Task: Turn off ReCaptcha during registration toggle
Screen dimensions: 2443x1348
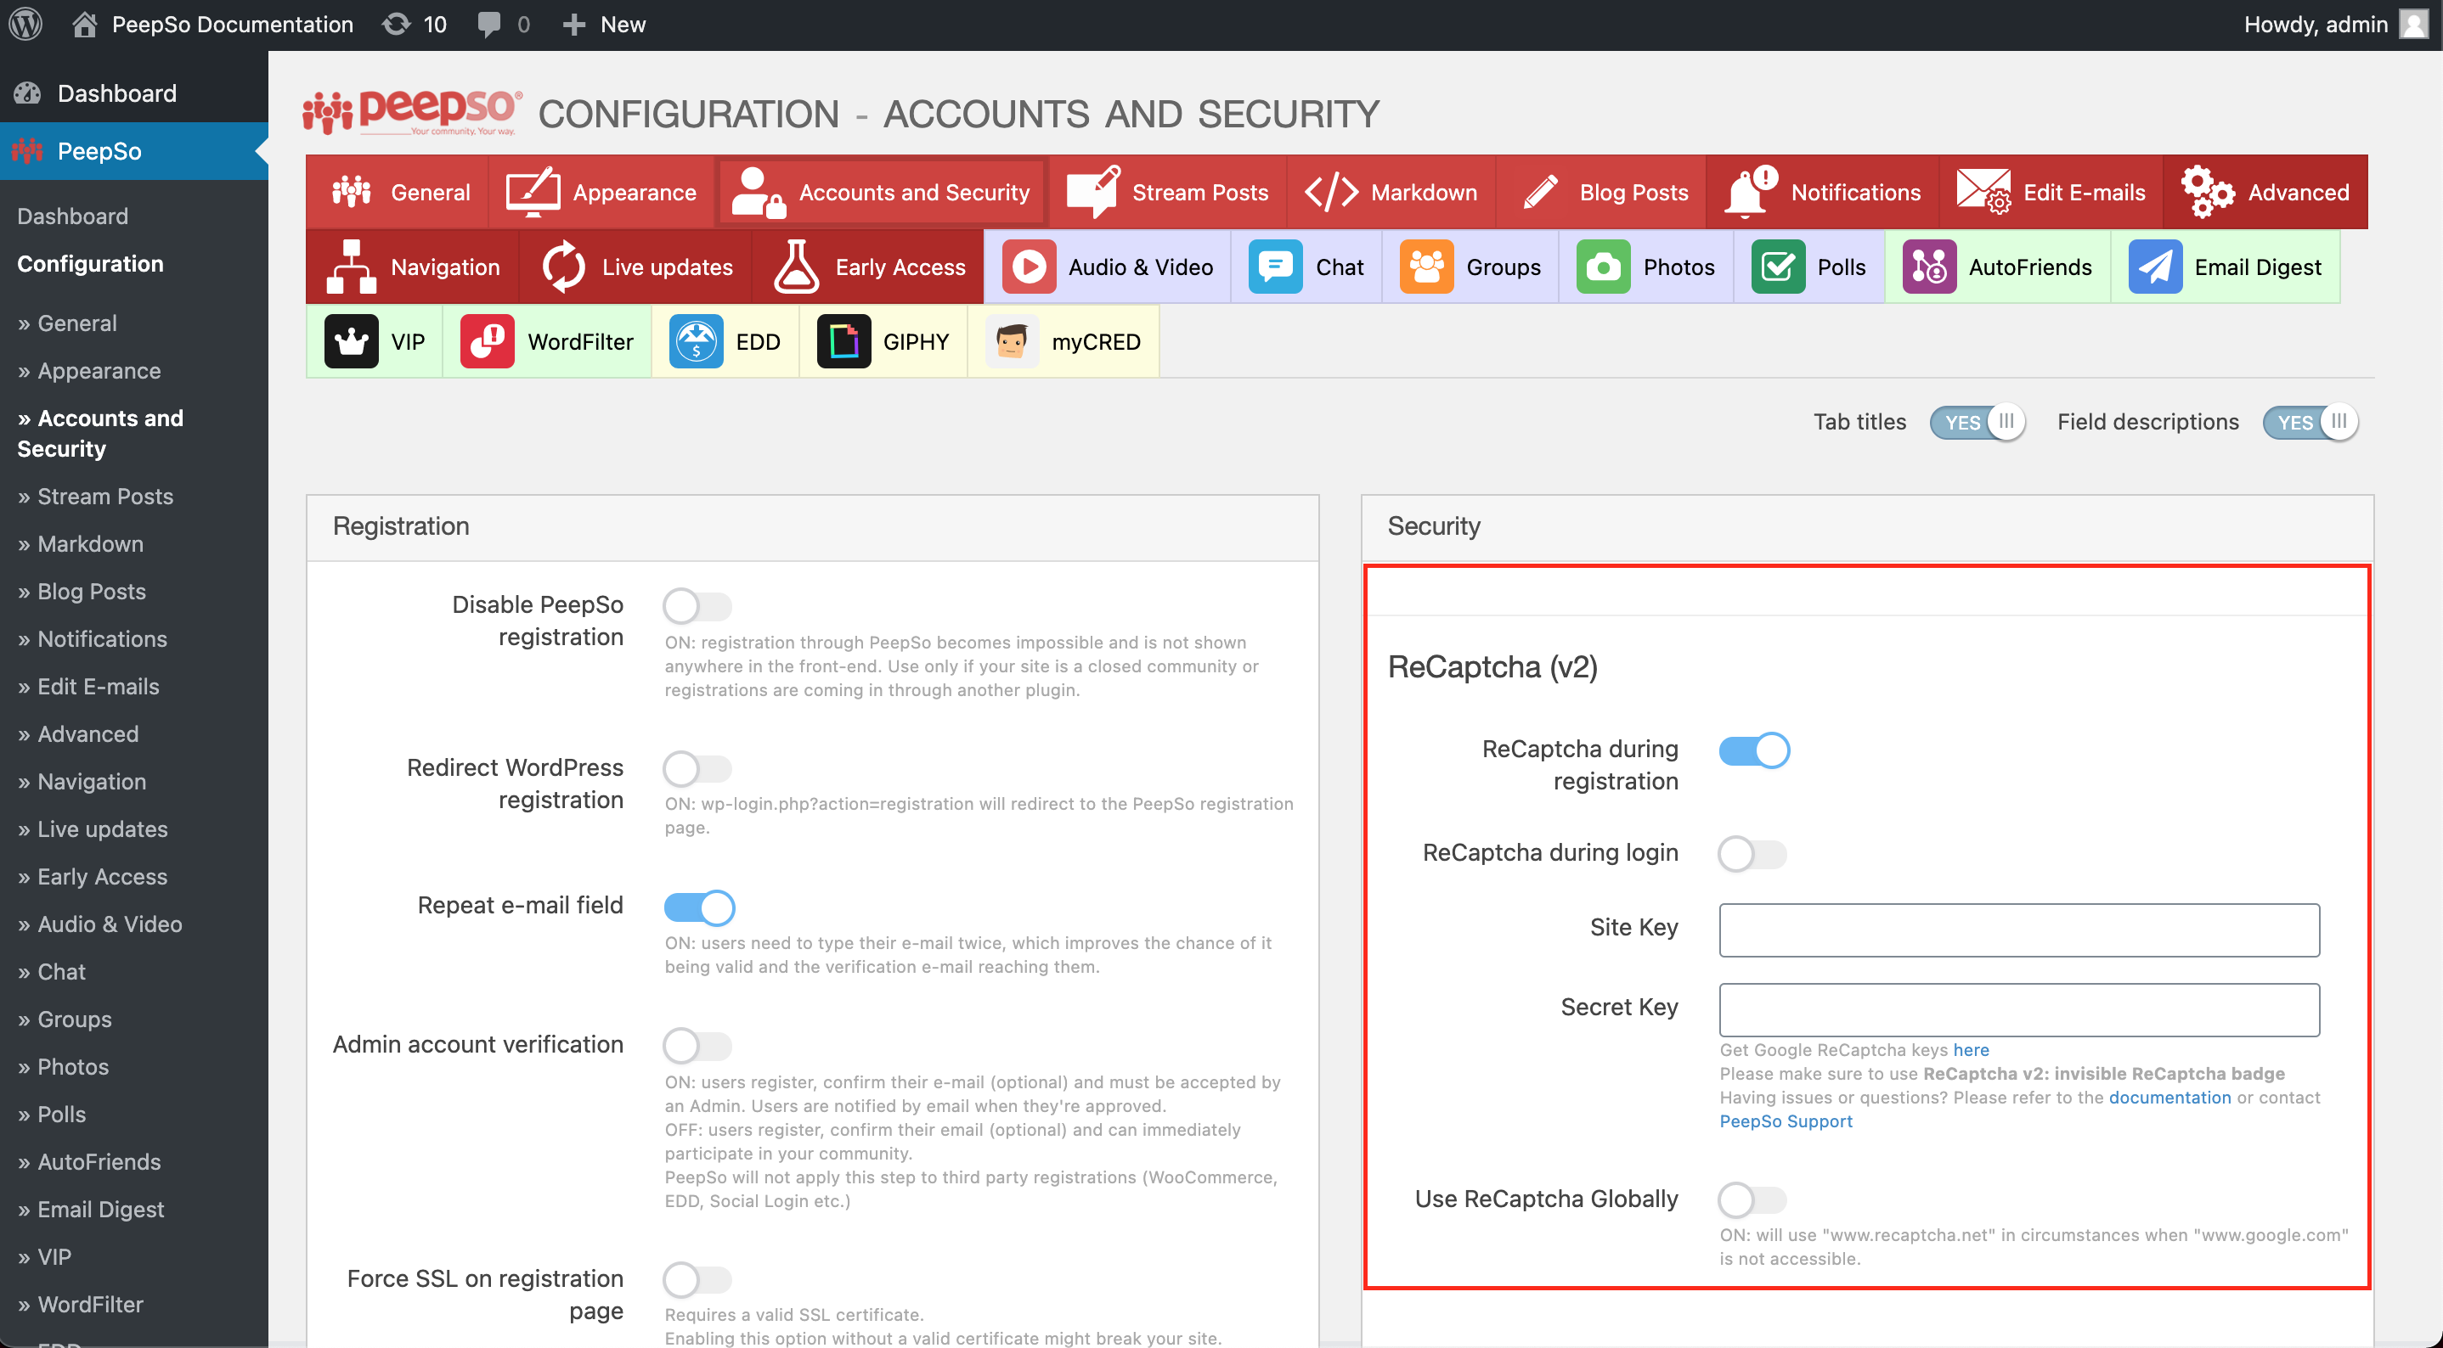Action: tap(1754, 750)
